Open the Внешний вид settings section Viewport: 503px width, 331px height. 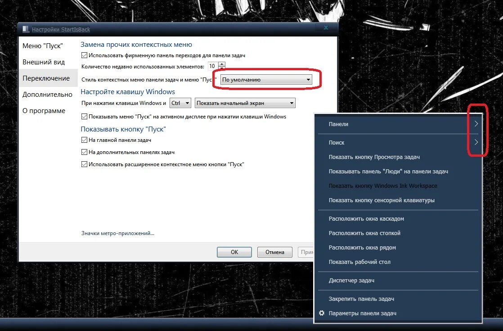(x=44, y=62)
